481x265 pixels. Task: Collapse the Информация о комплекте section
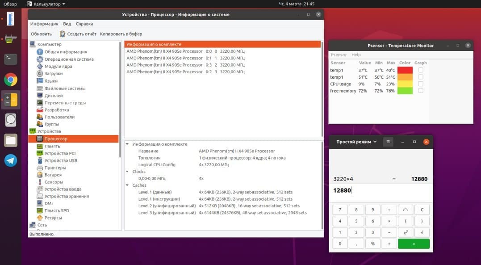tap(127, 144)
